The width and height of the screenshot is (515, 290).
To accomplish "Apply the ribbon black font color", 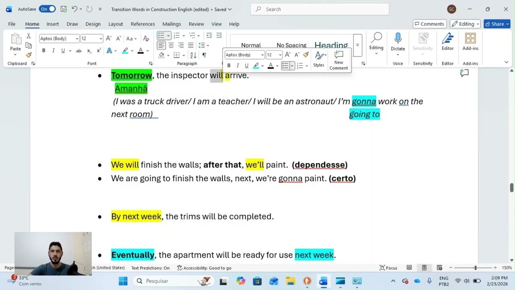I will pyautogui.click(x=140, y=51).
